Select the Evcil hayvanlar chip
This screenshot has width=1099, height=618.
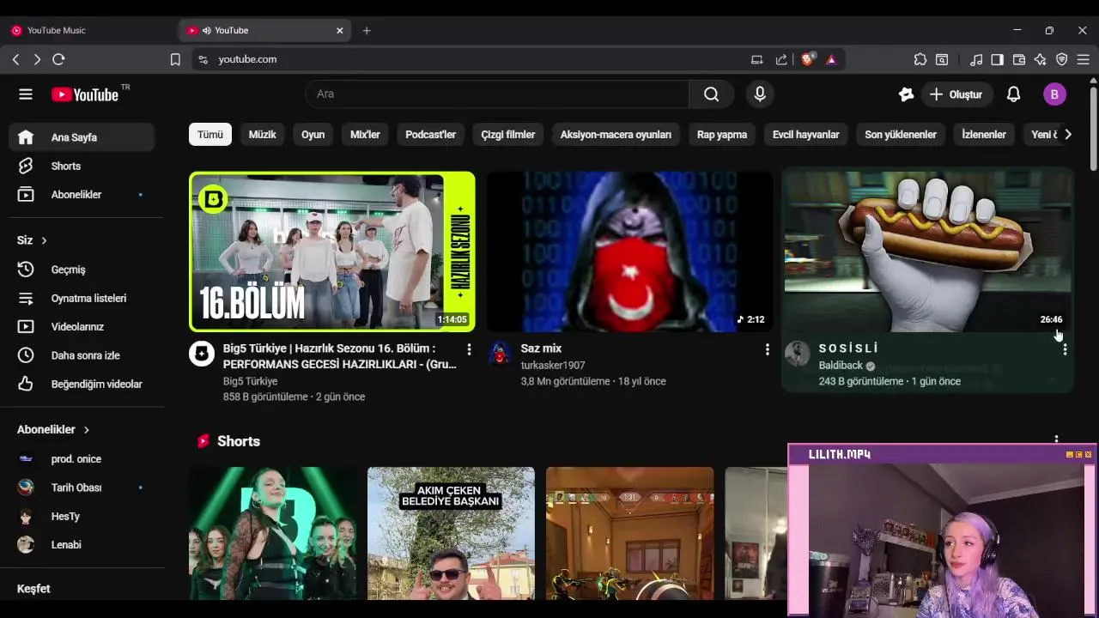[x=806, y=135]
